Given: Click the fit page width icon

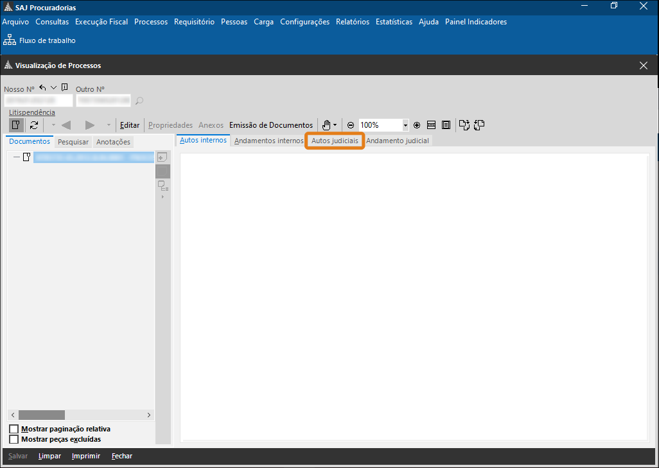Looking at the screenshot, I should pyautogui.click(x=432, y=125).
